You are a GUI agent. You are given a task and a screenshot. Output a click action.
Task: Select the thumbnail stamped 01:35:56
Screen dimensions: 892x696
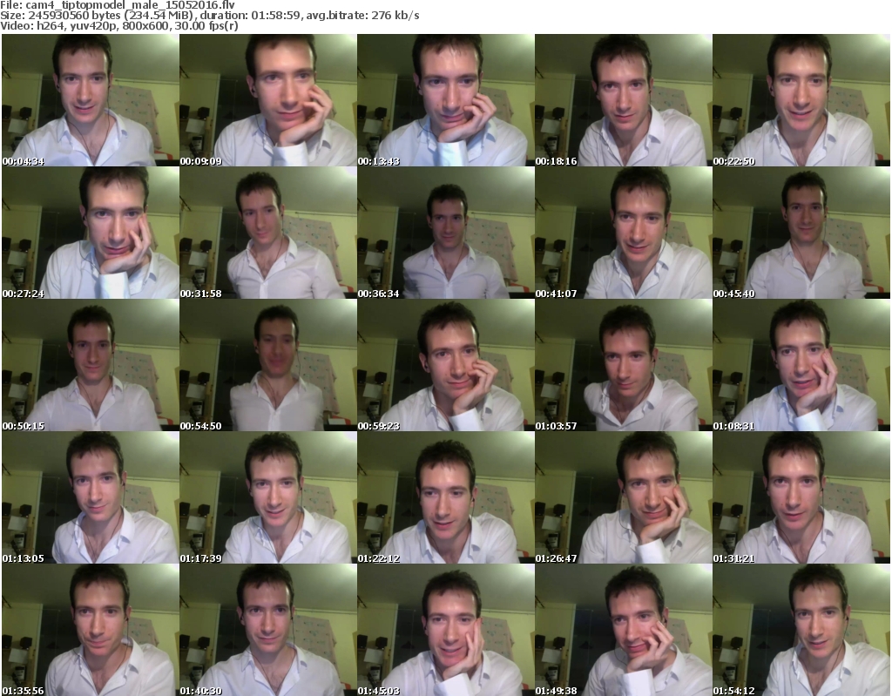point(91,630)
